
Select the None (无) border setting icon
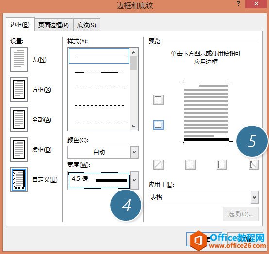[19, 59]
